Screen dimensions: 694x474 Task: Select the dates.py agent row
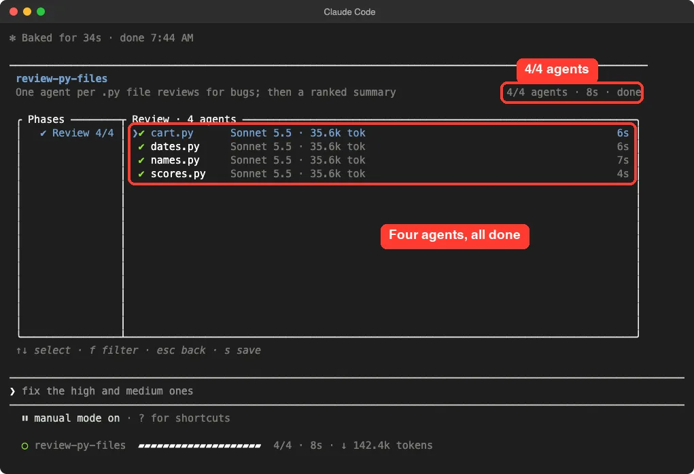pos(381,147)
